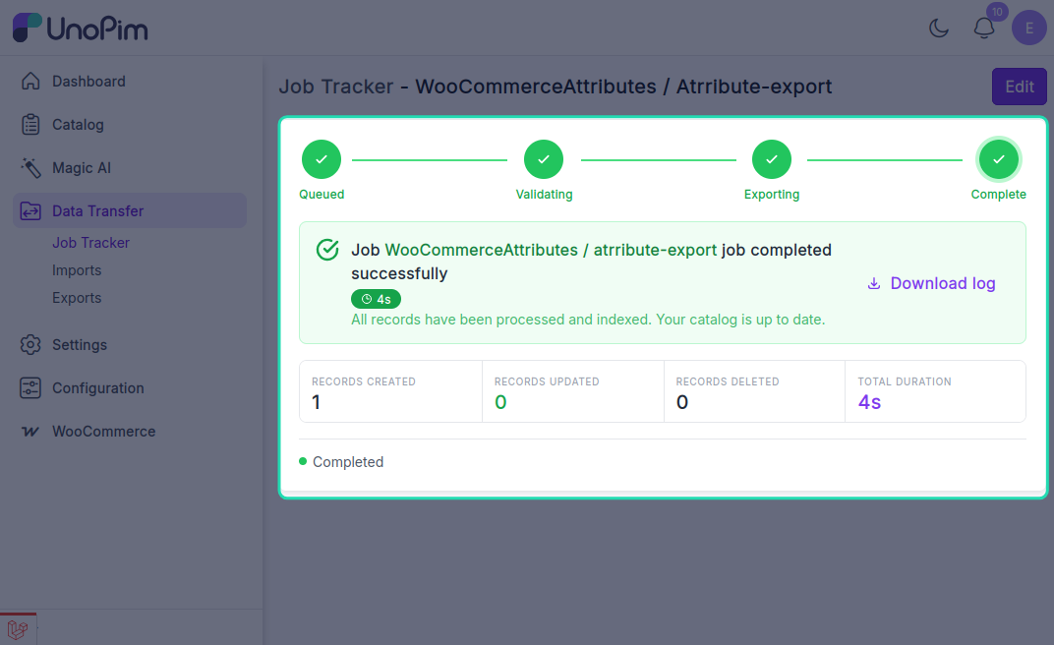The image size is (1054, 645).
Task: Click 'All records have been processed' message
Action: click(588, 320)
